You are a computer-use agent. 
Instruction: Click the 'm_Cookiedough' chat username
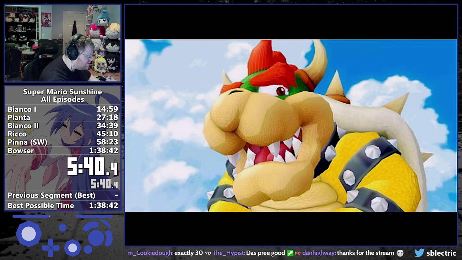pyautogui.click(x=150, y=253)
